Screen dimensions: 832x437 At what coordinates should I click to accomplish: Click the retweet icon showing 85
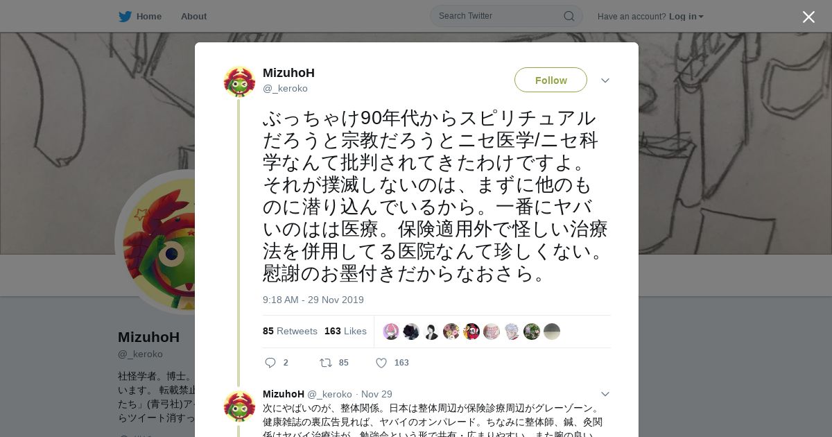pyautogui.click(x=325, y=363)
